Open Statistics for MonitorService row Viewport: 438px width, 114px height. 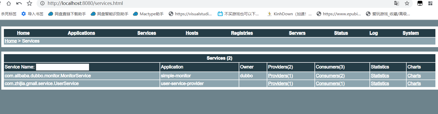pos(380,76)
